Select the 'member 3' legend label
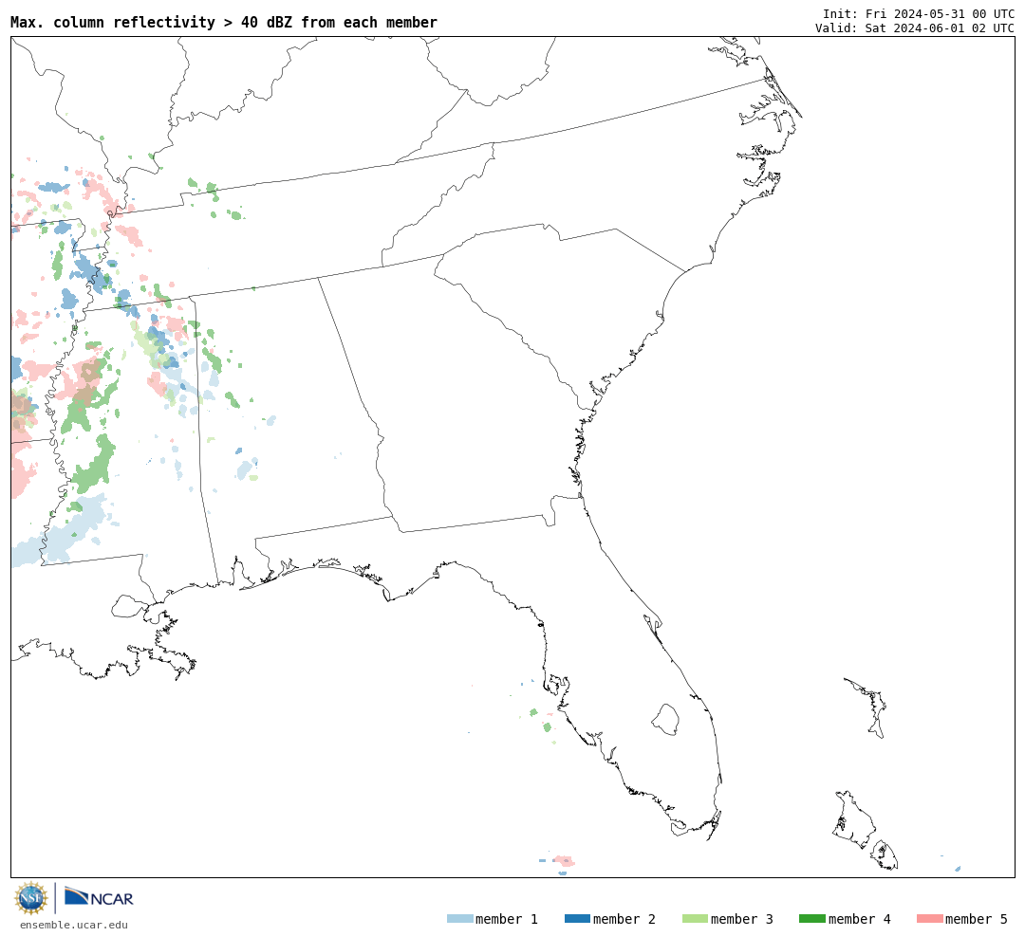Viewport: 1025px width, 937px height. point(742,919)
